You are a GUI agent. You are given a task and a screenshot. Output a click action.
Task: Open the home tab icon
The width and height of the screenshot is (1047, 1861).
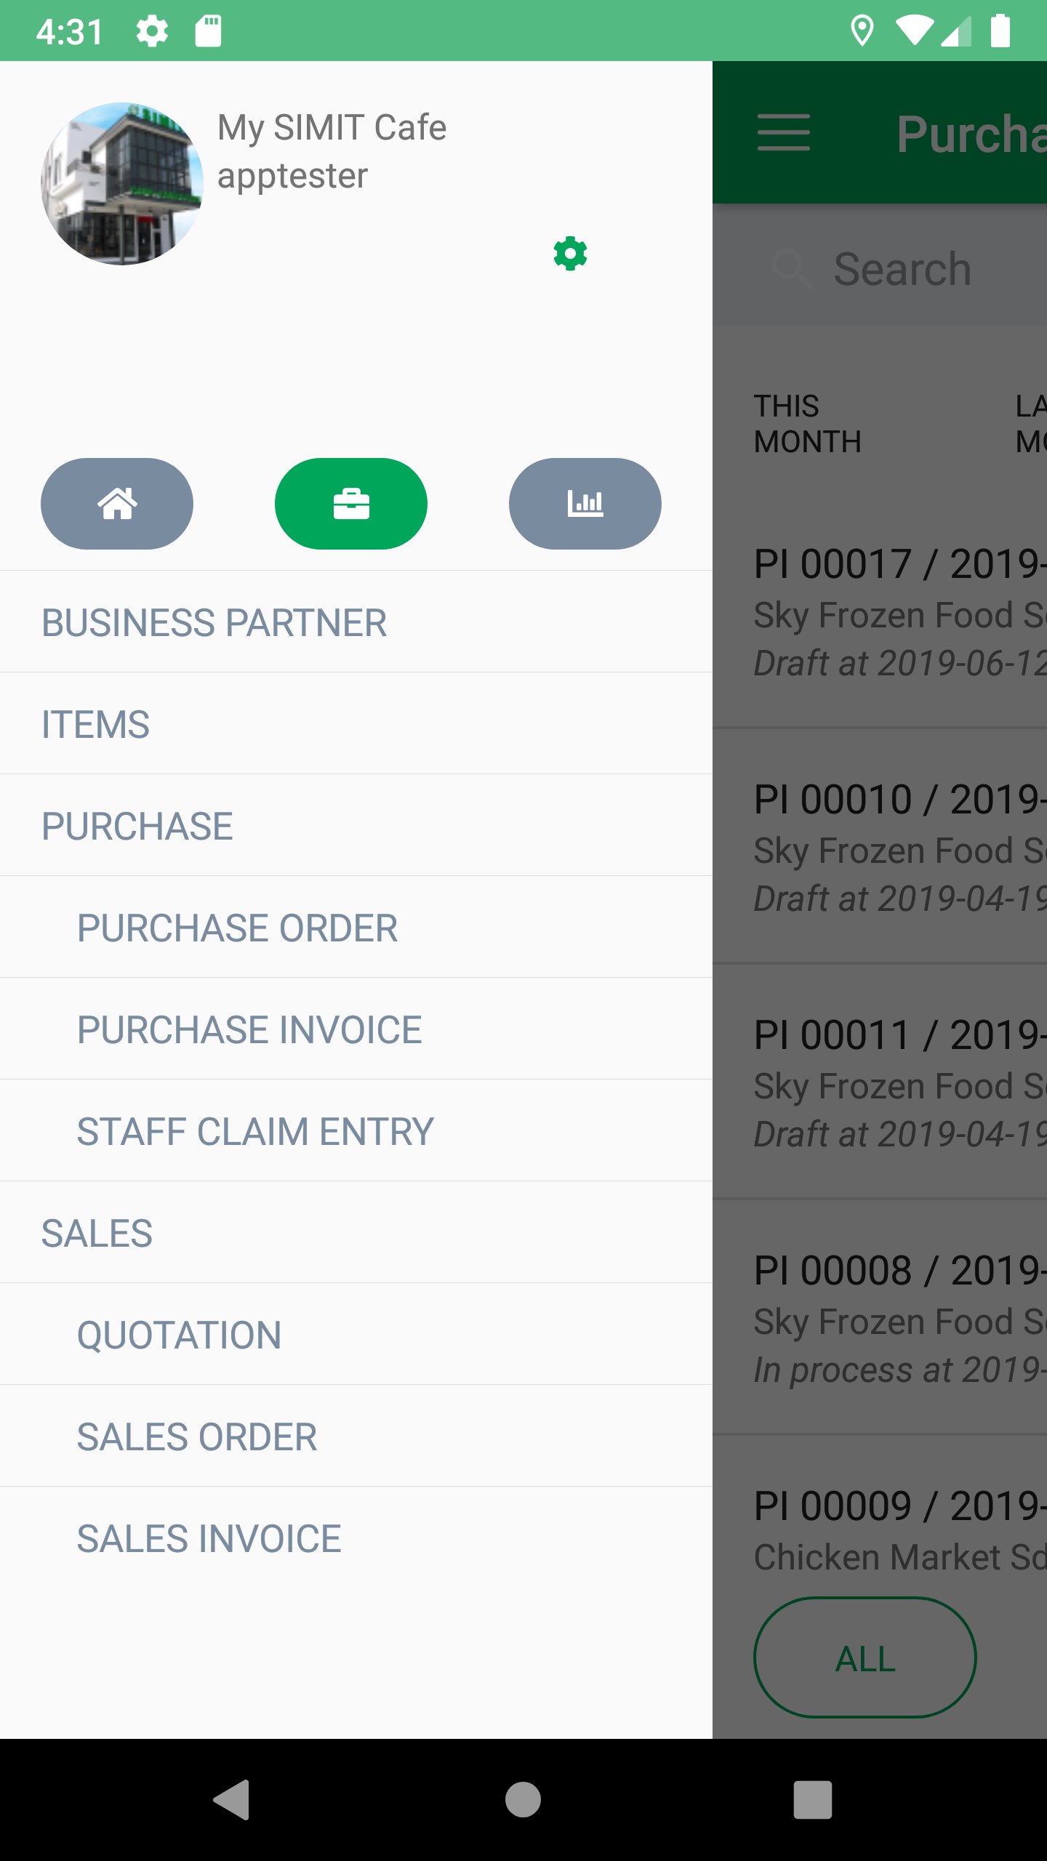coord(117,503)
